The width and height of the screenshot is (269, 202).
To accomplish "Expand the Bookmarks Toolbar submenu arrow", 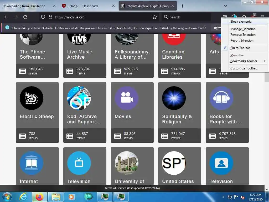I will pos(265,61).
